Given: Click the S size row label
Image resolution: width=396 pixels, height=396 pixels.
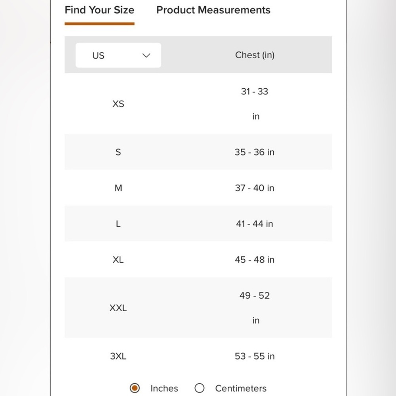Looking at the screenshot, I should (118, 152).
